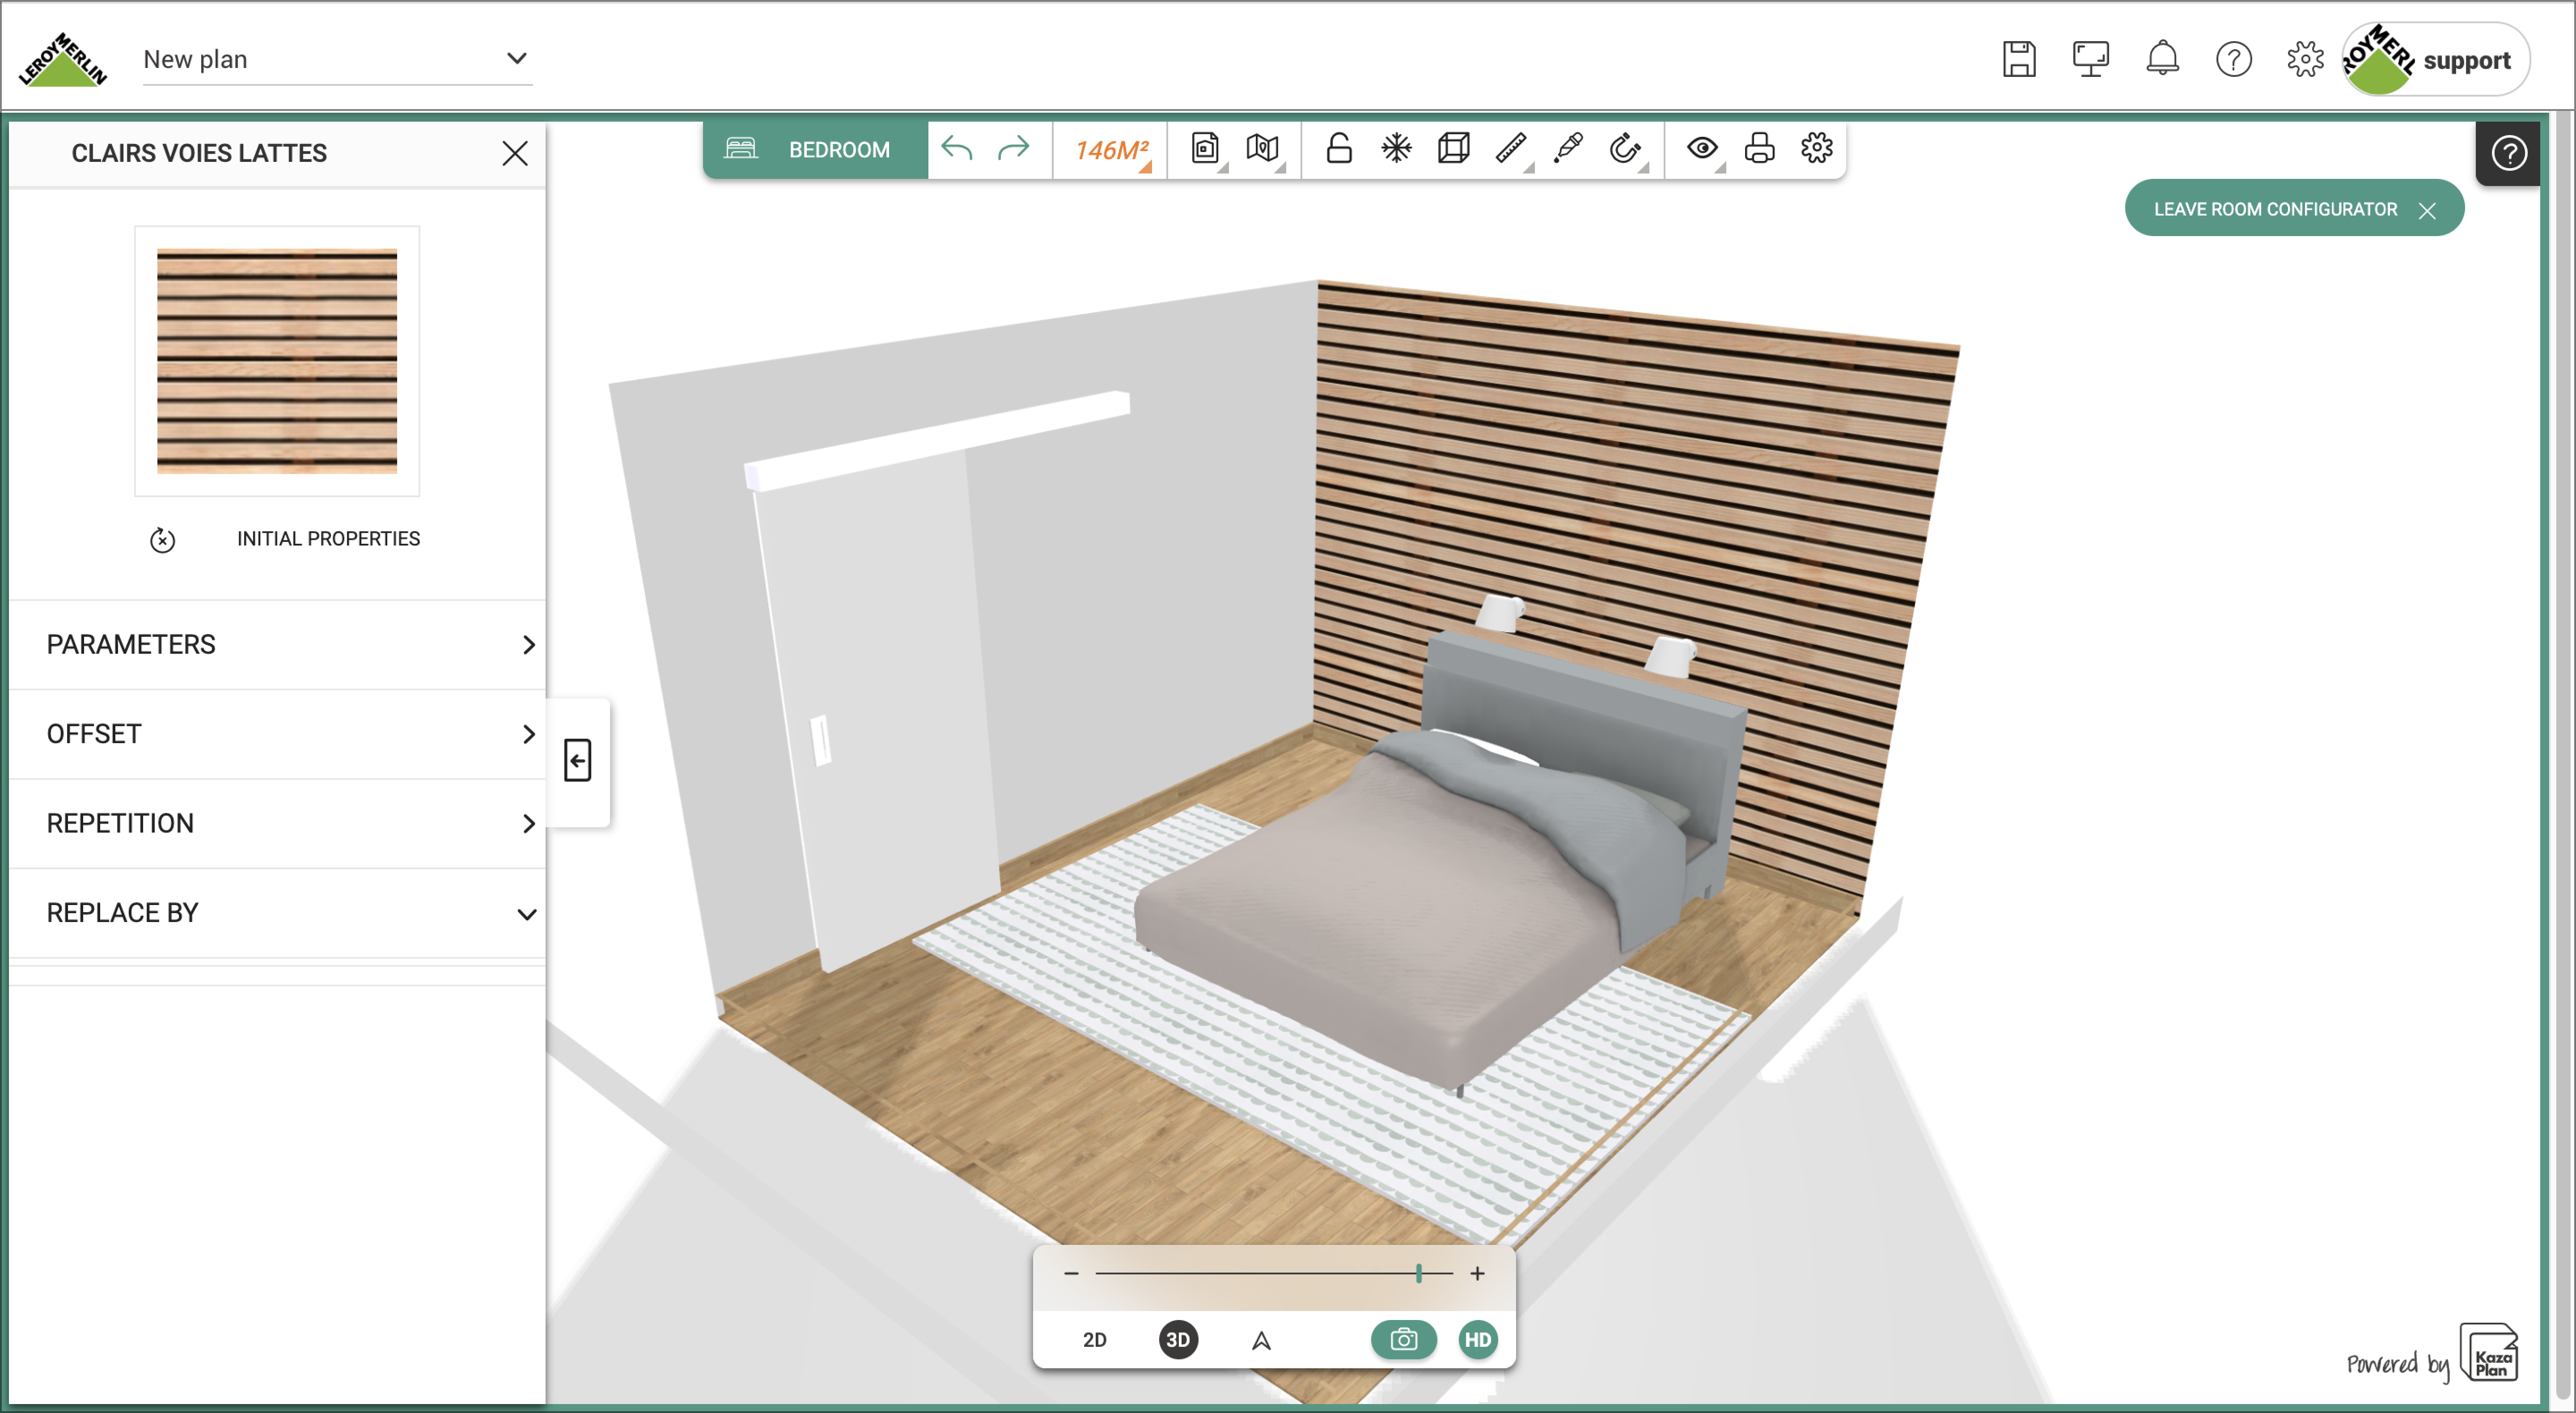Click the zoom slider handle

tap(1418, 1273)
